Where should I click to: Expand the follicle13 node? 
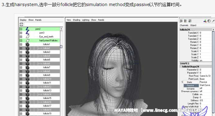(x=21, y=91)
